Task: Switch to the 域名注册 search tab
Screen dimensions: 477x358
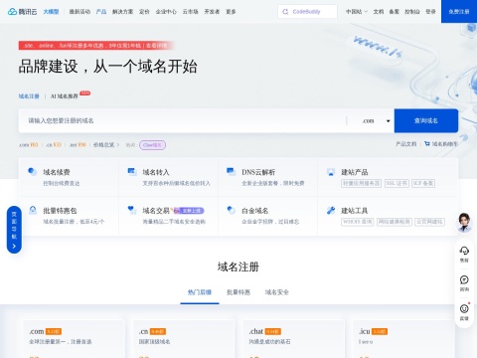Action: (29, 96)
